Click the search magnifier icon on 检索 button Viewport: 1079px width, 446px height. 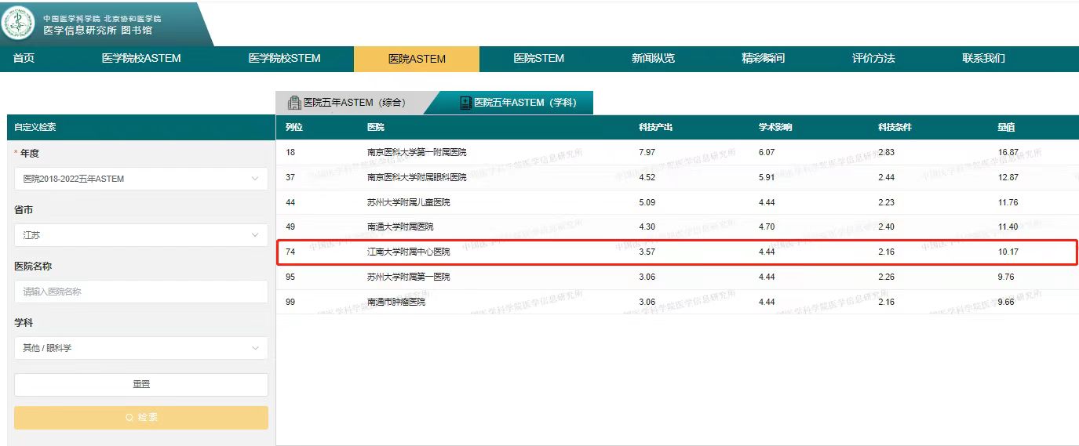tap(129, 418)
